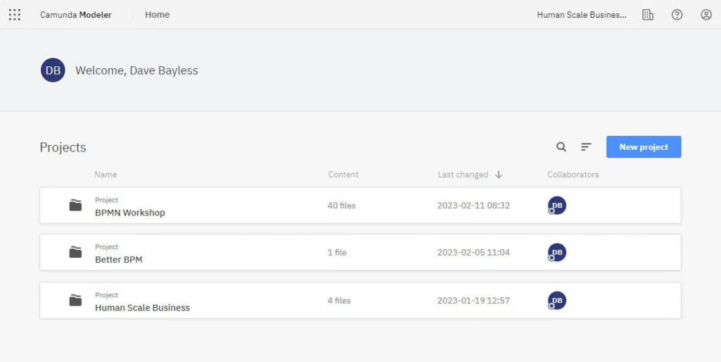Click the DB collaborator avatar for Better BPM

pyautogui.click(x=557, y=252)
